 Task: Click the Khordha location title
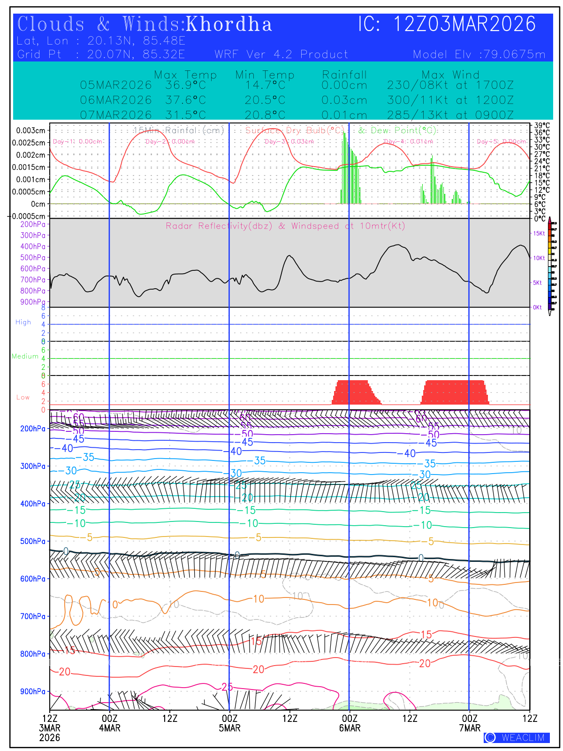(229, 24)
